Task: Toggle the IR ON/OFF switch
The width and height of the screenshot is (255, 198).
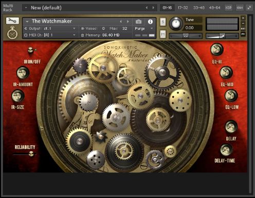Action: click(31, 50)
